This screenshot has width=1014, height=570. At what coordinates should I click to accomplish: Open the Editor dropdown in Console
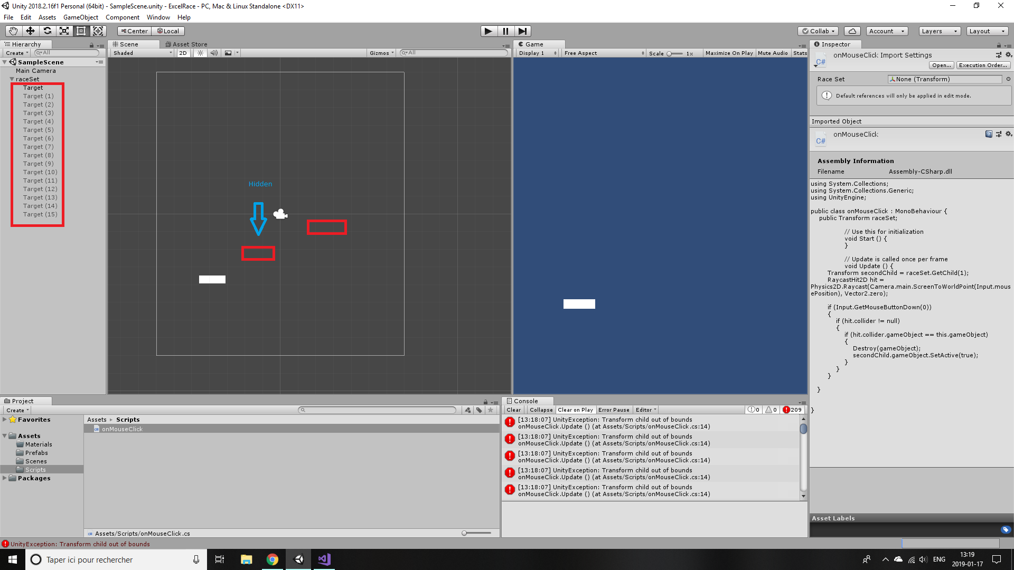click(645, 410)
